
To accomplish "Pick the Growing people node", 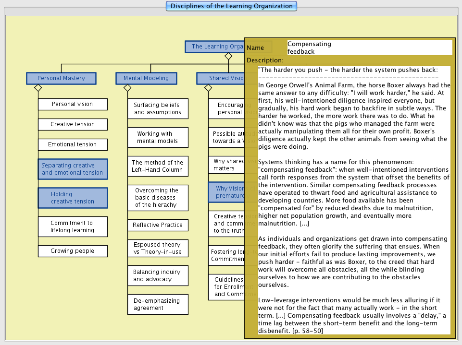I will pos(73,251).
